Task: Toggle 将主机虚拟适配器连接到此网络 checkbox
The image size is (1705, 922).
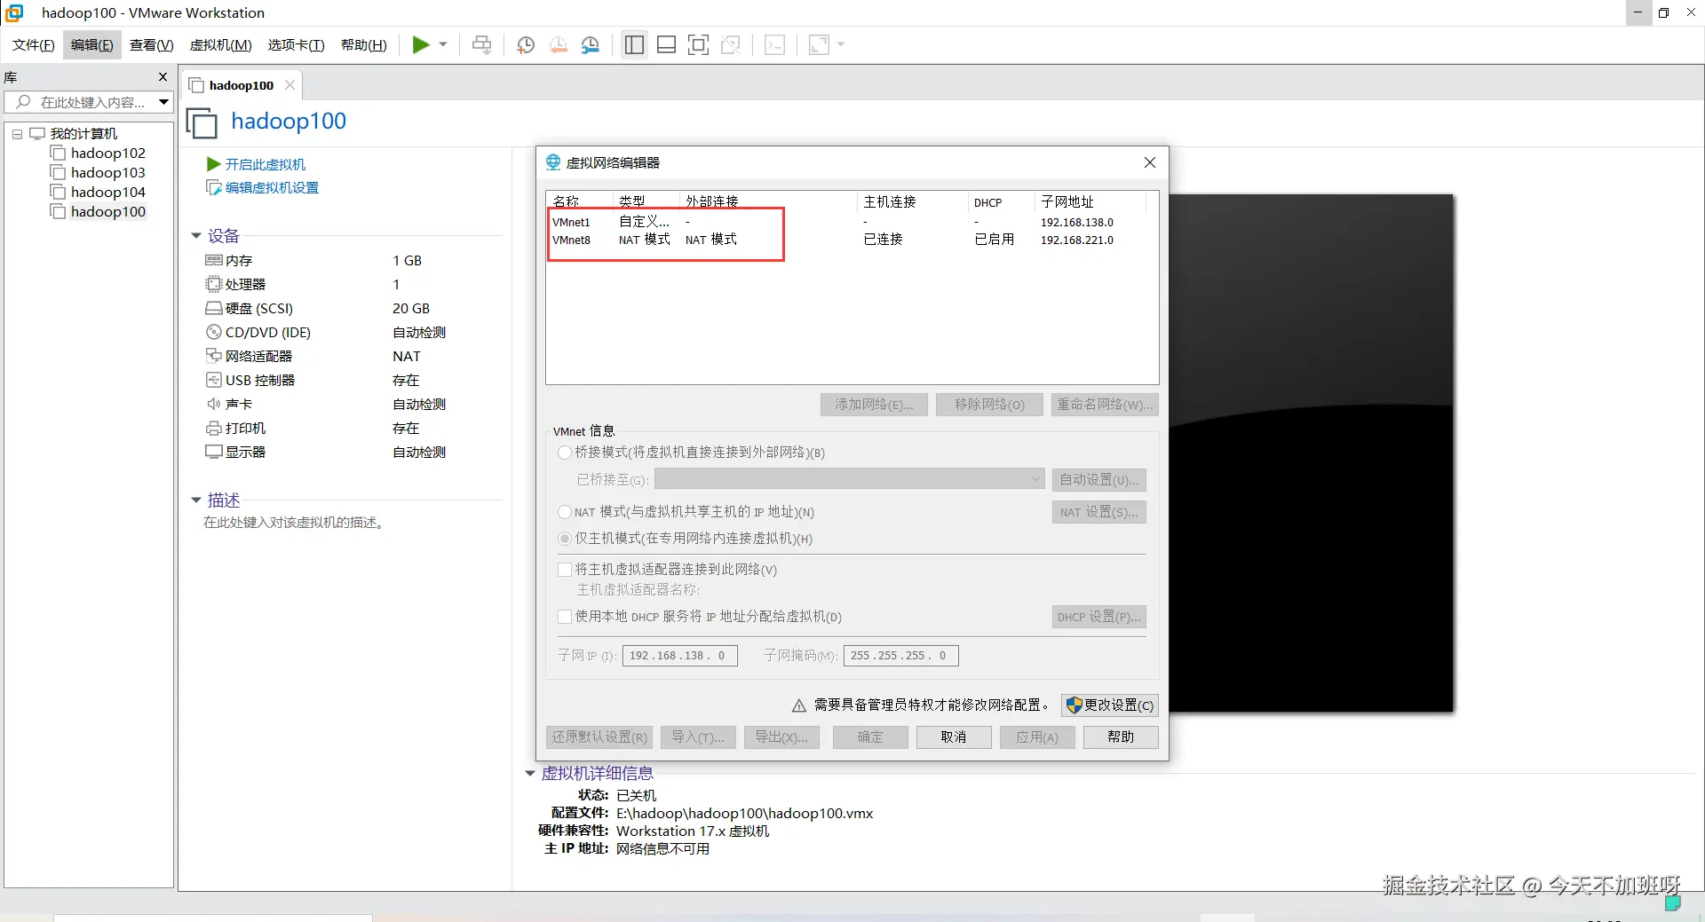Action: point(565,570)
